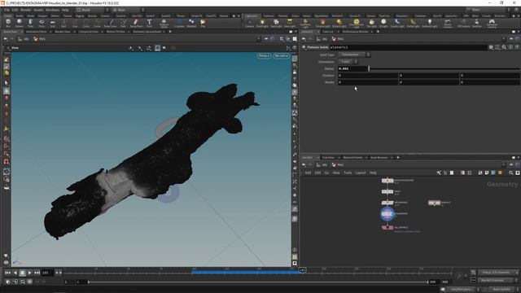Click the Radius value field
Screen dimensions: 521x293
tap(352, 68)
